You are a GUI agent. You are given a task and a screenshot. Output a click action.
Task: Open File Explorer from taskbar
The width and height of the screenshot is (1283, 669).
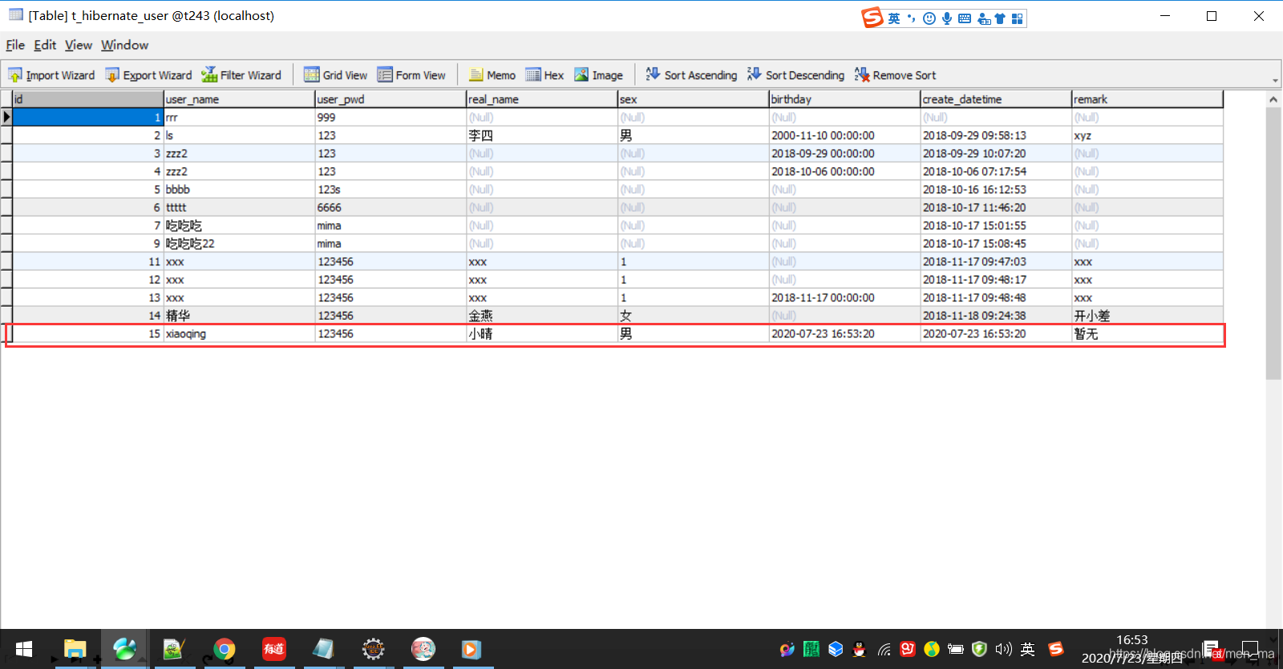click(75, 649)
